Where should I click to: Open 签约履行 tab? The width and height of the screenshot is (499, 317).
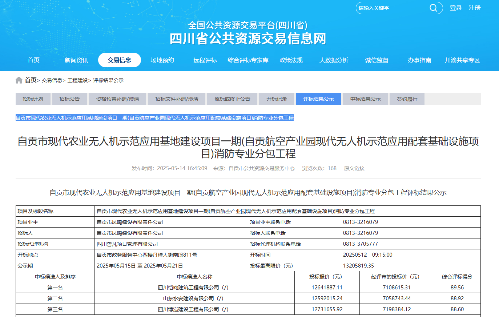point(407,99)
